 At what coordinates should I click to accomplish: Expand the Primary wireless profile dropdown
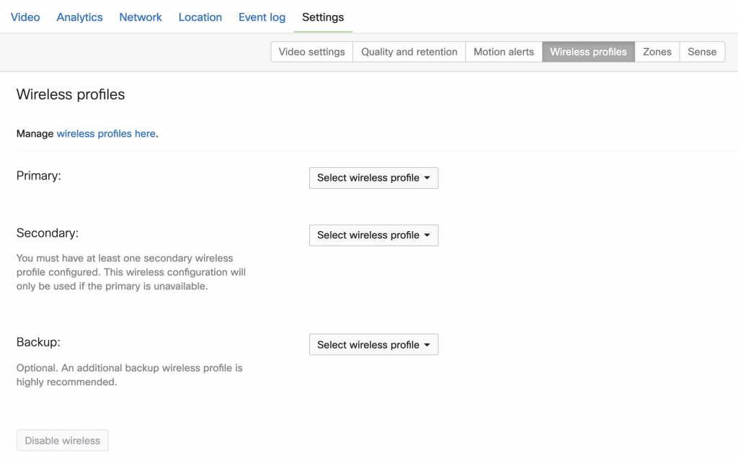pyautogui.click(x=373, y=178)
